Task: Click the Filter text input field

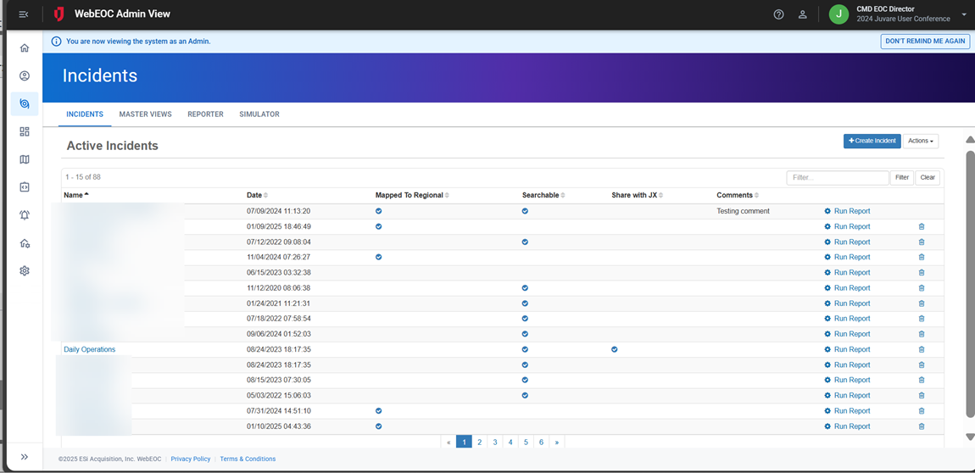Action: 837,178
